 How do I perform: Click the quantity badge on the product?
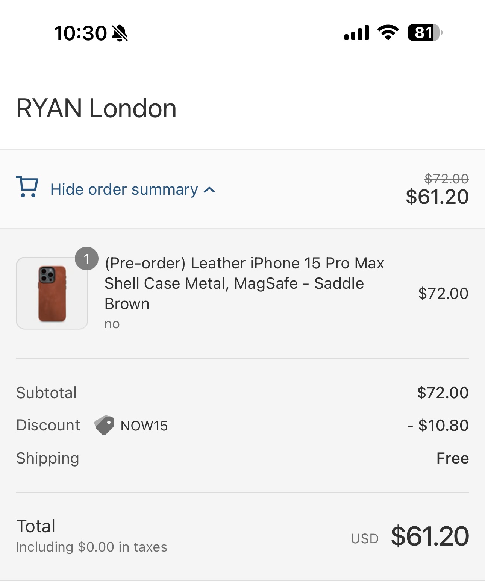click(x=87, y=259)
